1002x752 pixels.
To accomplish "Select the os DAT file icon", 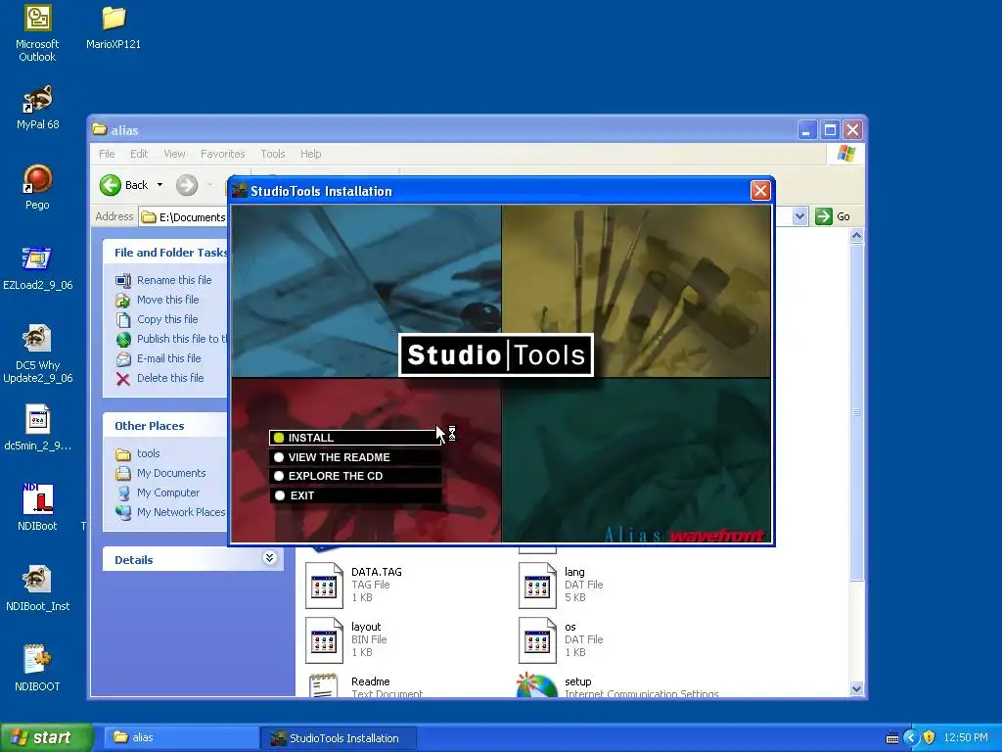I will tap(537, 640).
